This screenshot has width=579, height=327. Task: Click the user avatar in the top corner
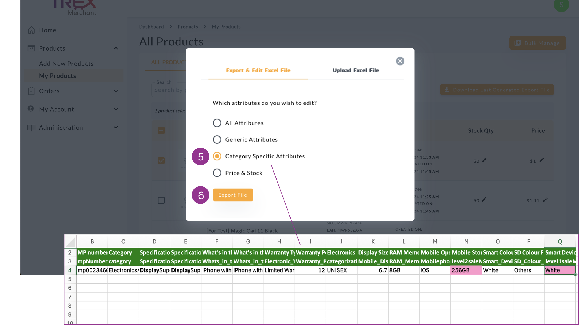[561, 5]
